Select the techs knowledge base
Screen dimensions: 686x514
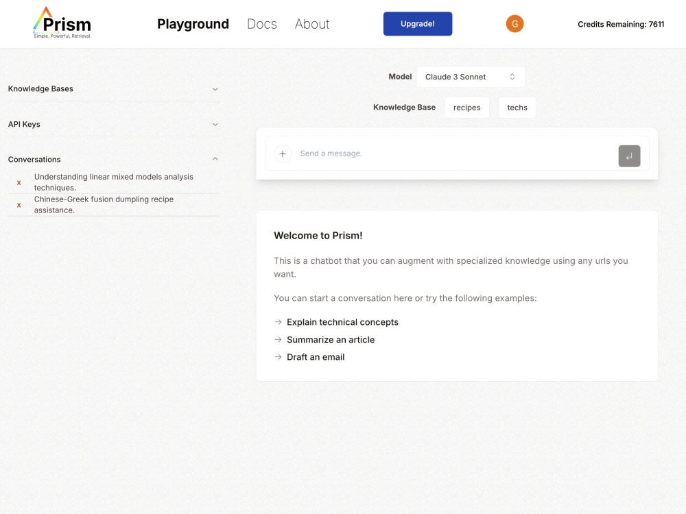point(517,108)
